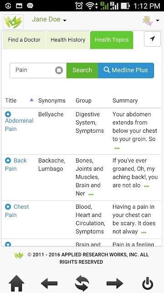Tap the green leaf app logo

pos(13,22)
